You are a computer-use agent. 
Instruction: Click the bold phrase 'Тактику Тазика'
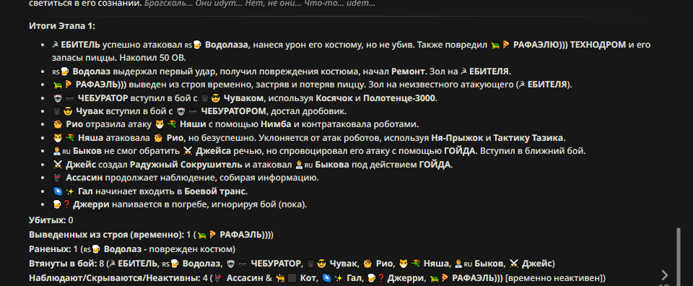pyautogui.click(x=528, y=137)
